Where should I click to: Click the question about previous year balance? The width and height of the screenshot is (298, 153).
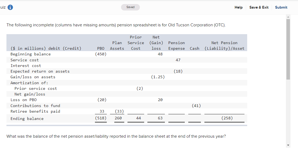point(116,137)
